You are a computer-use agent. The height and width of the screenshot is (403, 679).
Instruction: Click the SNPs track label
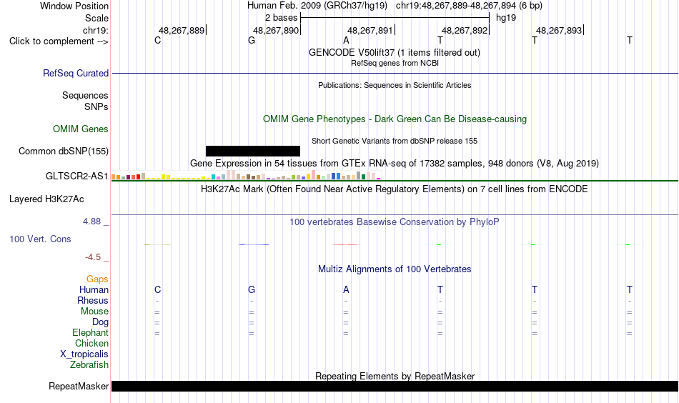click(96, 106)
